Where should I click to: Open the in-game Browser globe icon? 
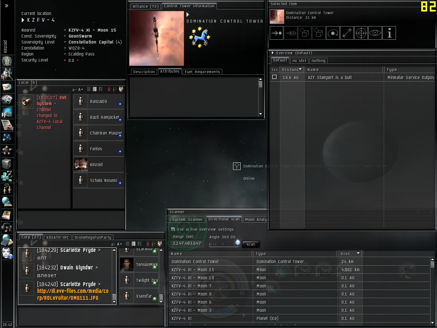[x=7, y=202]
